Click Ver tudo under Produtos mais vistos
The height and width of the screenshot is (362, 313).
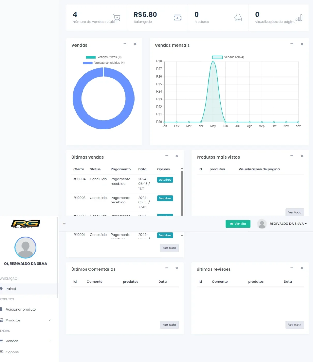coord(295,212)
